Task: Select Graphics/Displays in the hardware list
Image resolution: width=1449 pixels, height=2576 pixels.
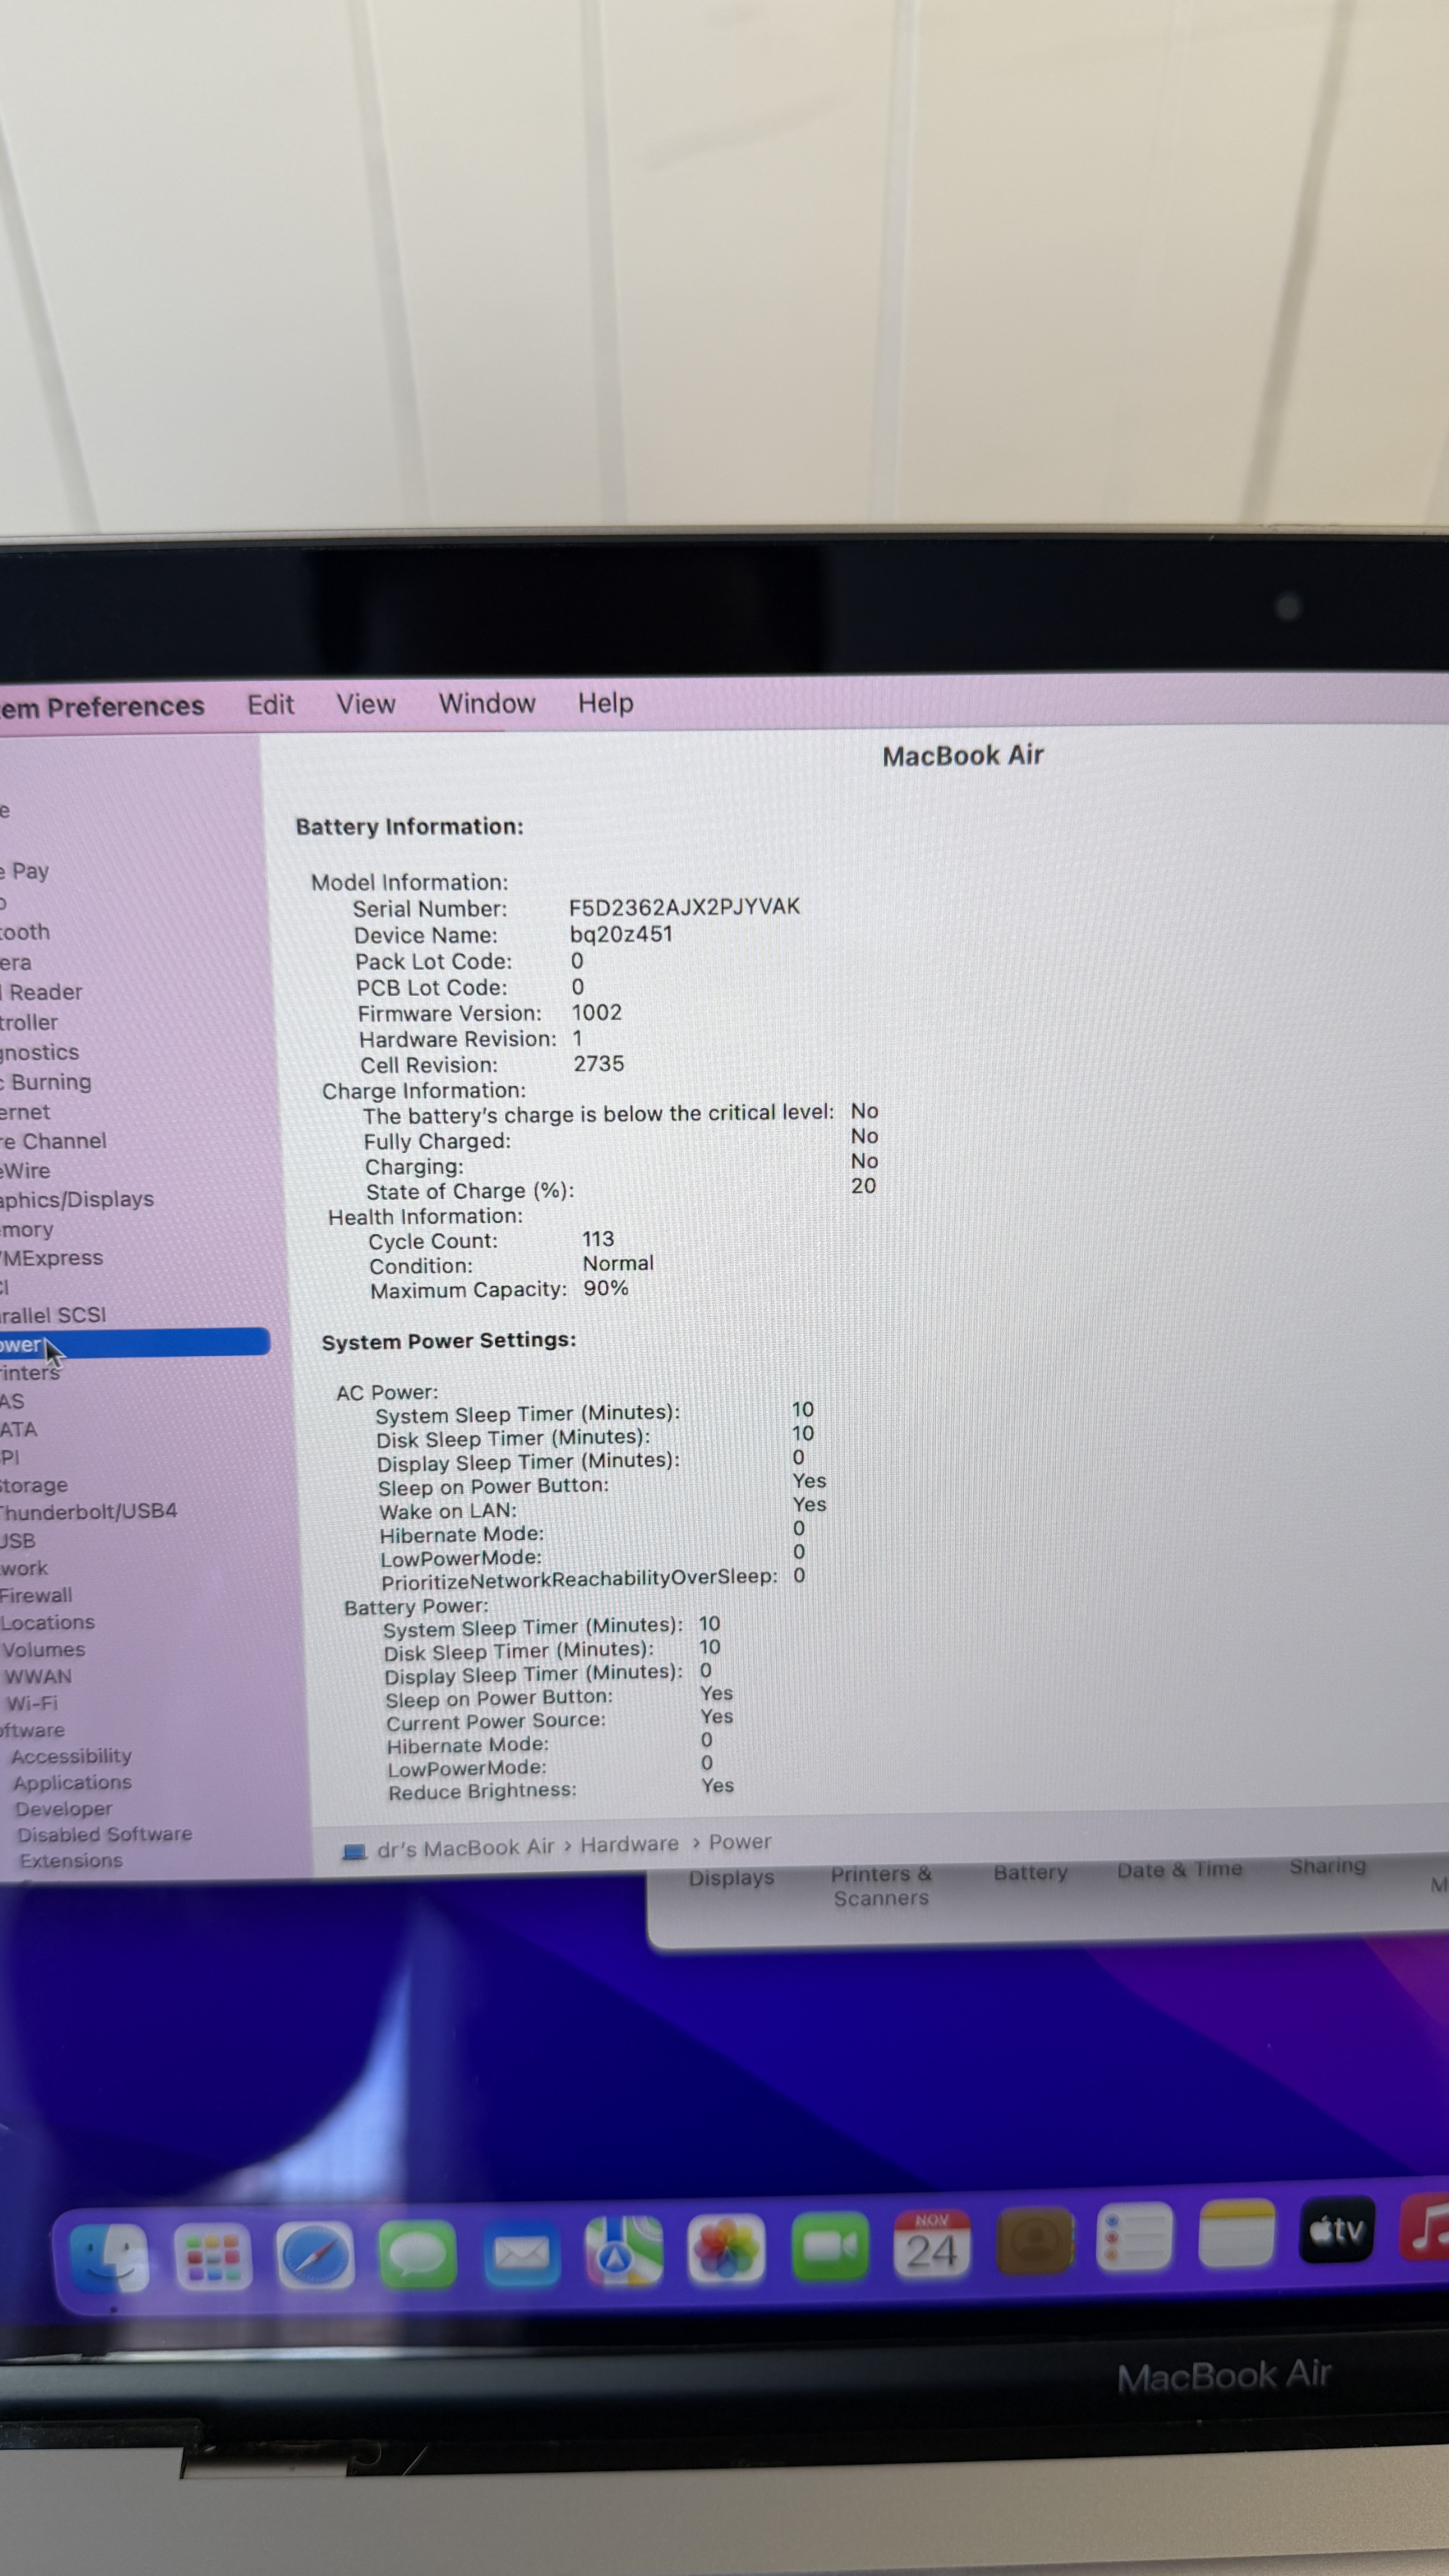Action: pyautogui.click(x=76, y=1199)
